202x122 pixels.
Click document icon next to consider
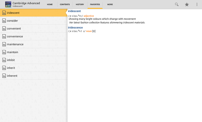4,21
